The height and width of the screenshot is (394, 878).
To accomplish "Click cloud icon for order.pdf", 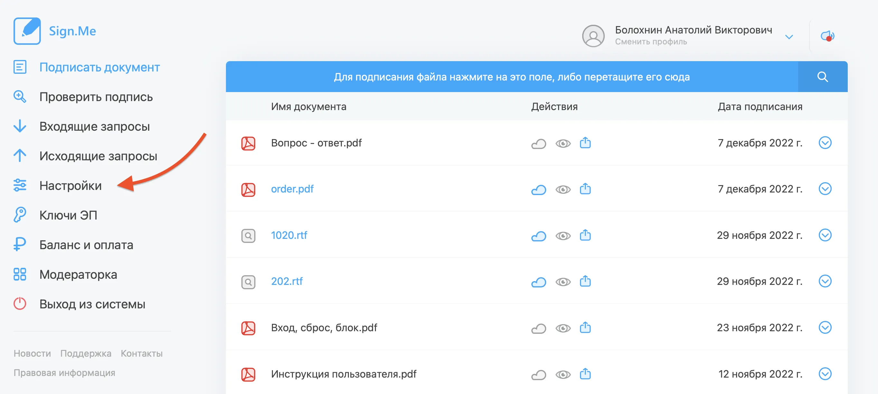I will tap(538, 190).
